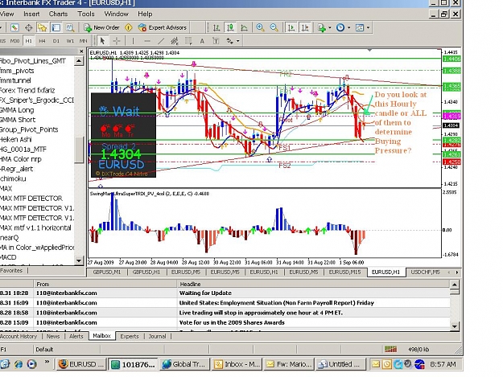Open the Experts terminal tab
This screenshot has height=377, width=503.
(130, 336)
